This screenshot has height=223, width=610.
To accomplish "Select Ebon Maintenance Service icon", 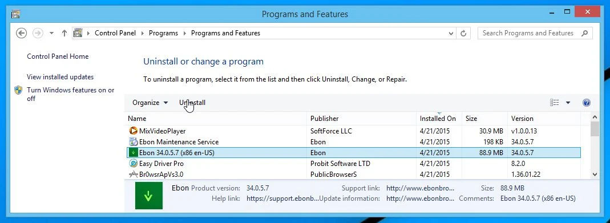I will [x=133, y=142].
